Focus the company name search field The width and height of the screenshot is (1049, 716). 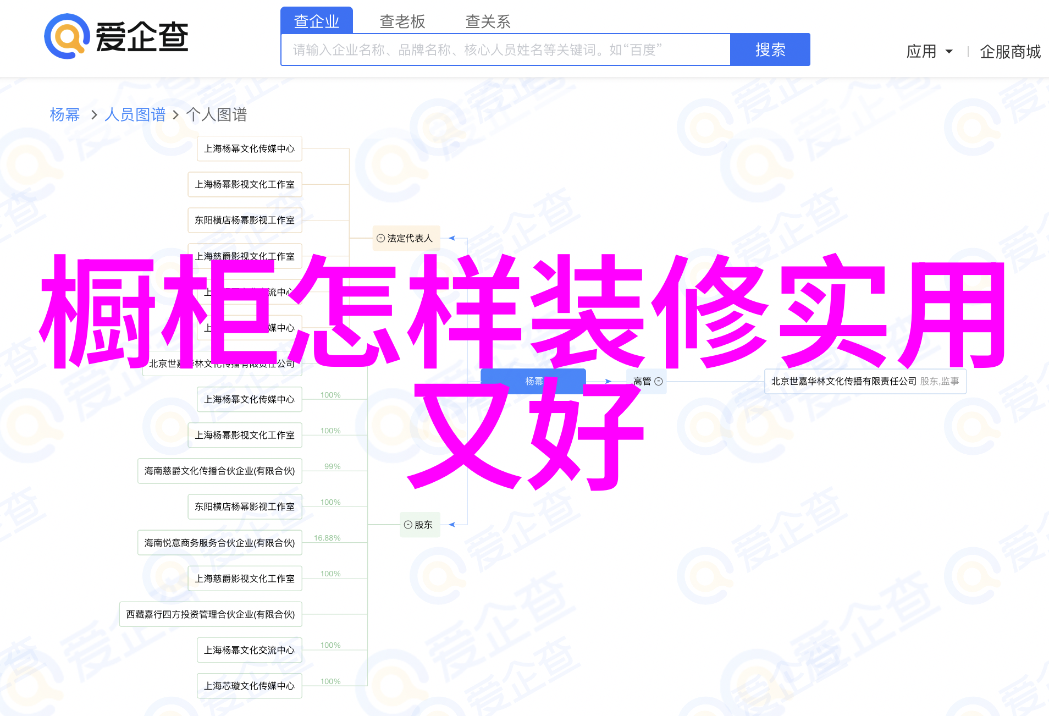tap(506, 49)
